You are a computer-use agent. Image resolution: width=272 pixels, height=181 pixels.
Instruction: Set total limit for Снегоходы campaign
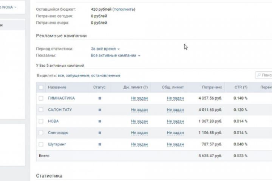click(175, 133)
